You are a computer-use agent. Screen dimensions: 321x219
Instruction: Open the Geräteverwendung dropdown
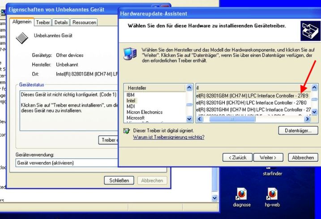coord(67,163)
